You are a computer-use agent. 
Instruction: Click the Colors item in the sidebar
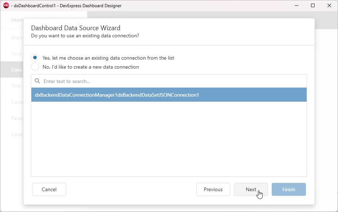16,134
